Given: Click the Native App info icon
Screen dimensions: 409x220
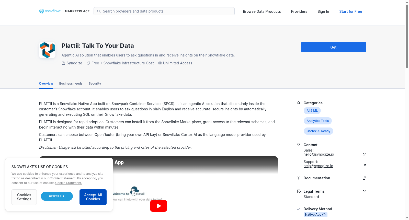Looking at the screenshot, I should point(324,215).
